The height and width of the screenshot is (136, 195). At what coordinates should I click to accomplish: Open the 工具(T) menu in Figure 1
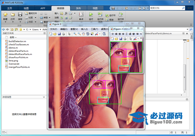[94, 29]
